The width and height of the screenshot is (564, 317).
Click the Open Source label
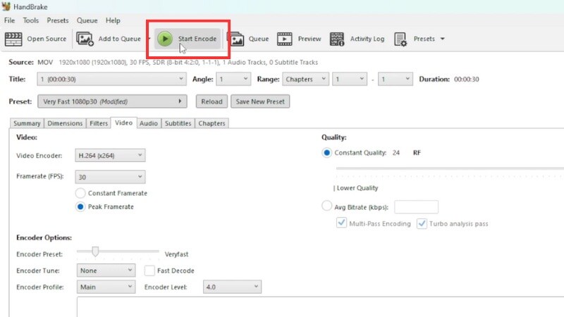coord(47,39)
